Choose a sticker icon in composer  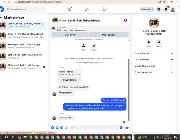(x=62, y=128)
